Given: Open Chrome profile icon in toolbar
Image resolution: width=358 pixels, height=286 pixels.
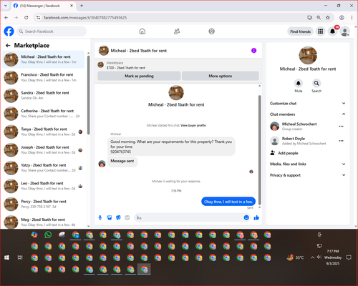Looking at the screenshot, I should (x=342, y=17).
